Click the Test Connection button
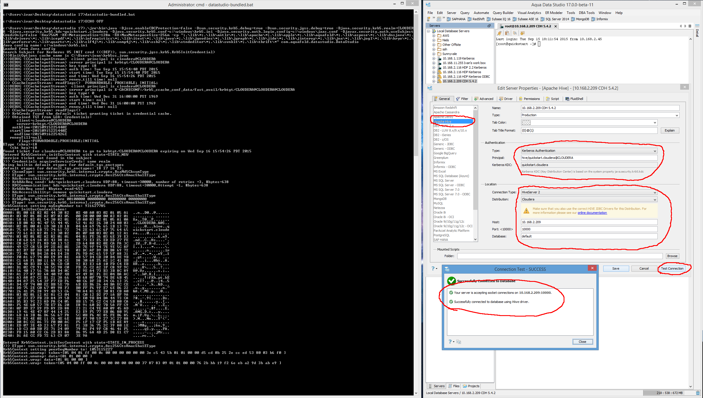This screenshot has height=398, width=703. 672,268
